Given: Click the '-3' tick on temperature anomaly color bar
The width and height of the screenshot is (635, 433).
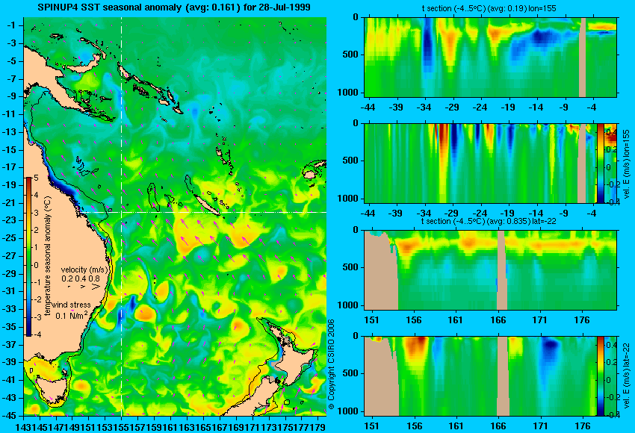Looking at the screenshot, I should tap(37, 317).
